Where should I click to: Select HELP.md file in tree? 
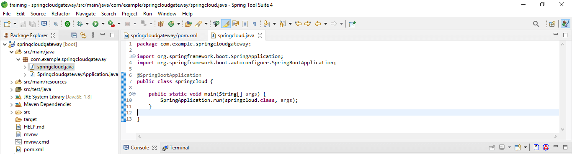(x=34, y=127)
